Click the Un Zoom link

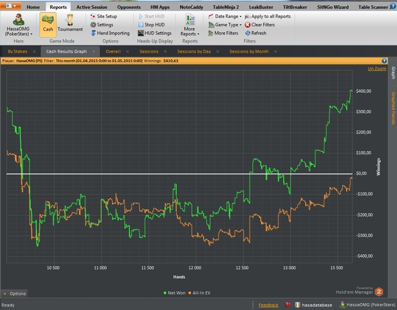click(377, 68)
